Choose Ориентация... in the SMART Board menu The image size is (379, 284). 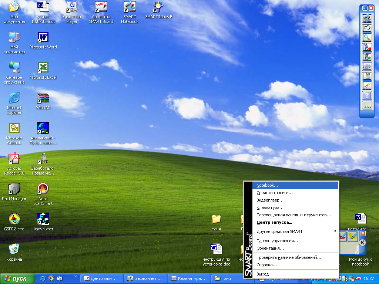click(x=295, y=248)
